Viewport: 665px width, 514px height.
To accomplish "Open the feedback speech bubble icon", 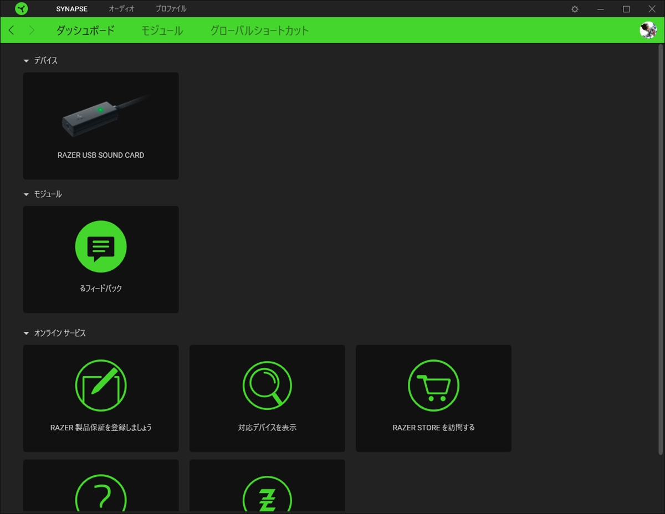I will (x=101, y=246).
